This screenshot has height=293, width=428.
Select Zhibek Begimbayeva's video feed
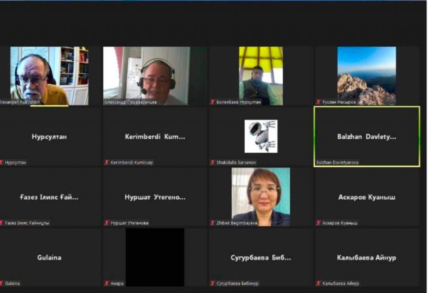tap(261, 196)
